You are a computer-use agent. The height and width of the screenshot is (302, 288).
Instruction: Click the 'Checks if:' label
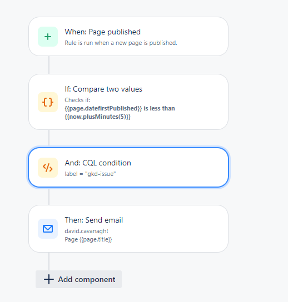pos(77,100)
